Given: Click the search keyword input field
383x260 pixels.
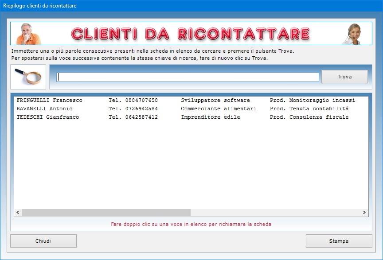Looking at the screenshot, I should pyautogui.click(x=188, y=77).
